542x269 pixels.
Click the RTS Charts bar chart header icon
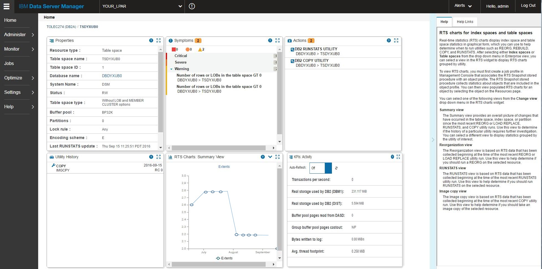(x=170, y=157)
